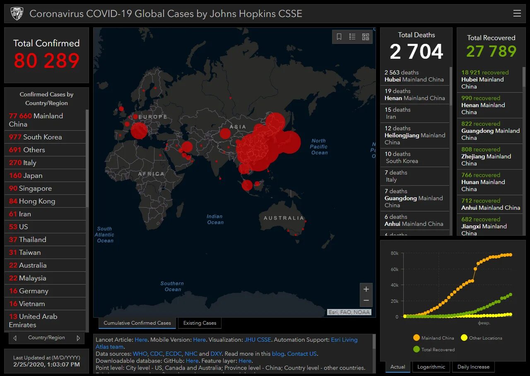Open the ECDC data source link
This screenshot has height=376, width=530.
(174, 354)
